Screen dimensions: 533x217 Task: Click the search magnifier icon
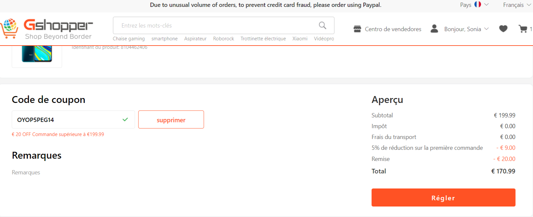(x=322, y=25)
